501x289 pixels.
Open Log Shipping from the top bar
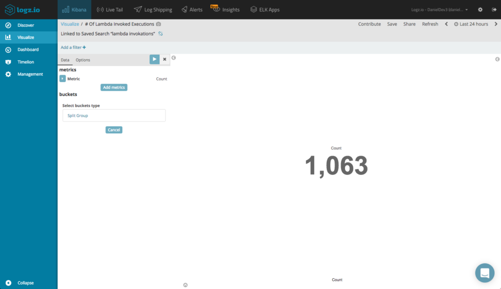point(153,9)
